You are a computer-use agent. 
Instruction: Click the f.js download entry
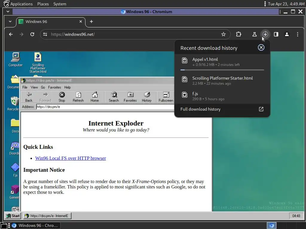pos(222,96)
